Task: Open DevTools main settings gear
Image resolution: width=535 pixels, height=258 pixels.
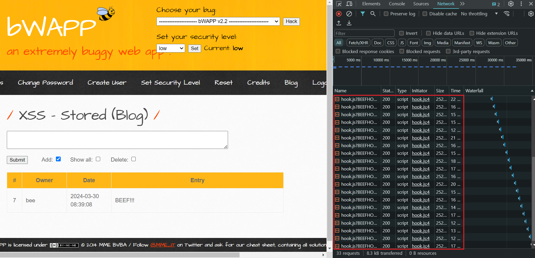Action: pyautogui.click(x=511, y=4)
